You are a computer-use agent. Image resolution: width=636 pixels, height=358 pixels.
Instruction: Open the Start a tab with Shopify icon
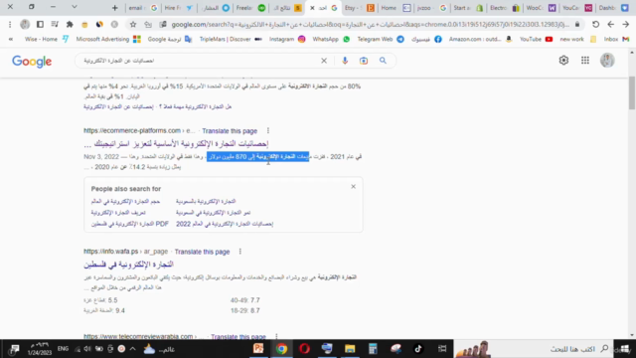pyautogui.click(x=468, y=8)
